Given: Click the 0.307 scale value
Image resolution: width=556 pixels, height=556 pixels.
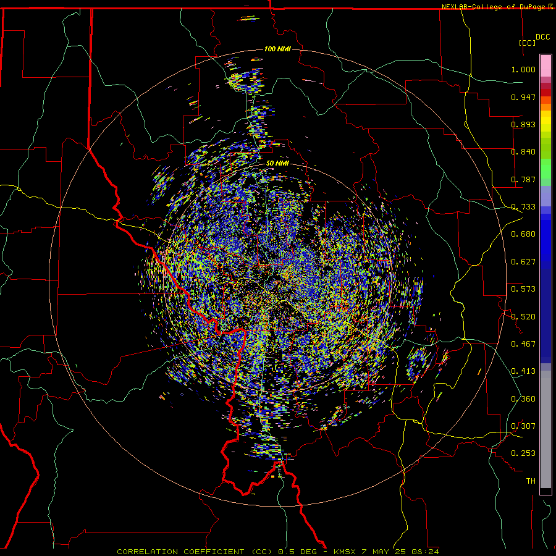Looking at the screenshot, I should click(523, 426).
